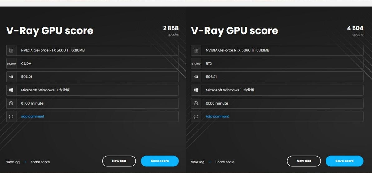Click 01:00 minute in RTX panel

click(217, 103)
